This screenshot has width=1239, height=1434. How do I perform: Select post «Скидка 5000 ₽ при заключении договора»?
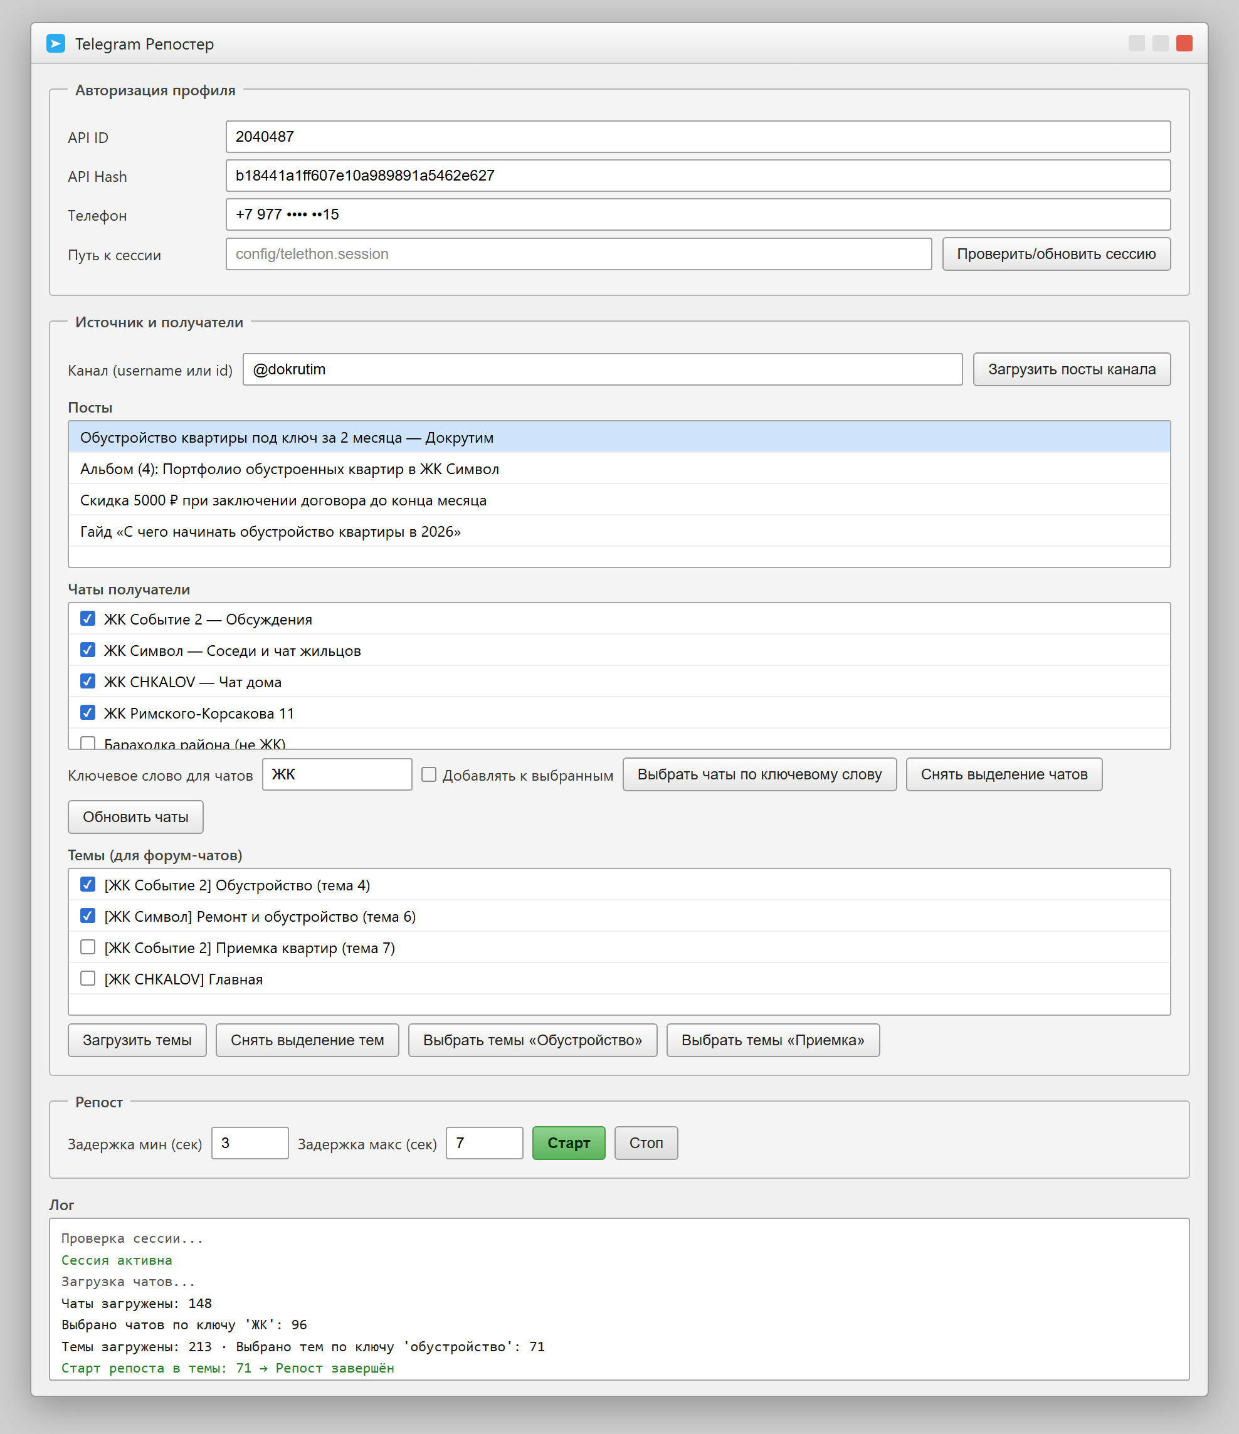click(619, 500)
